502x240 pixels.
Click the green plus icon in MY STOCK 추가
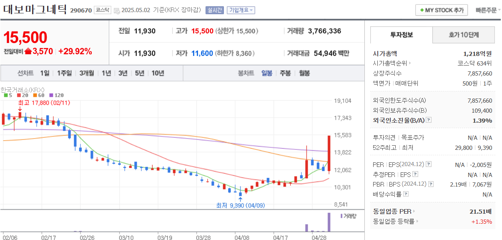422,10
